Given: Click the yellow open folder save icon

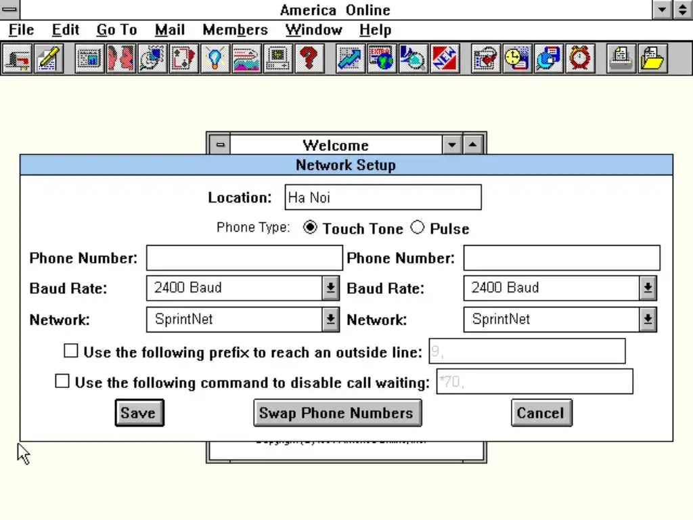Looking at the screenshot, I should 652,58.
